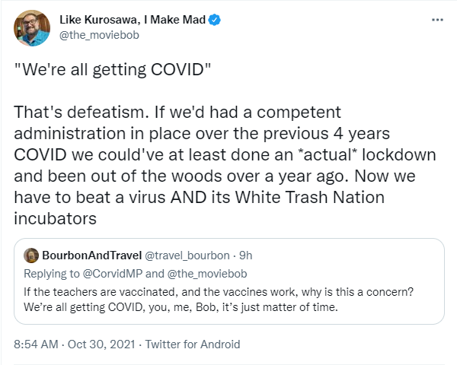457x365 pixels.
Task: Open BourbonAndTravel's small avatar
Action: (31, 255)
